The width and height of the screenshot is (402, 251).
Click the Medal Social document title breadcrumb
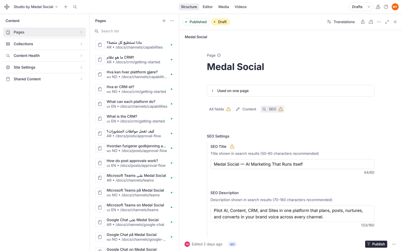coord(196,37)
